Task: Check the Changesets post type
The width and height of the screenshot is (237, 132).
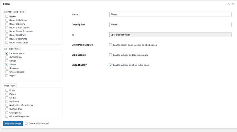Action: pyautogui.click(x=7, y=113)
